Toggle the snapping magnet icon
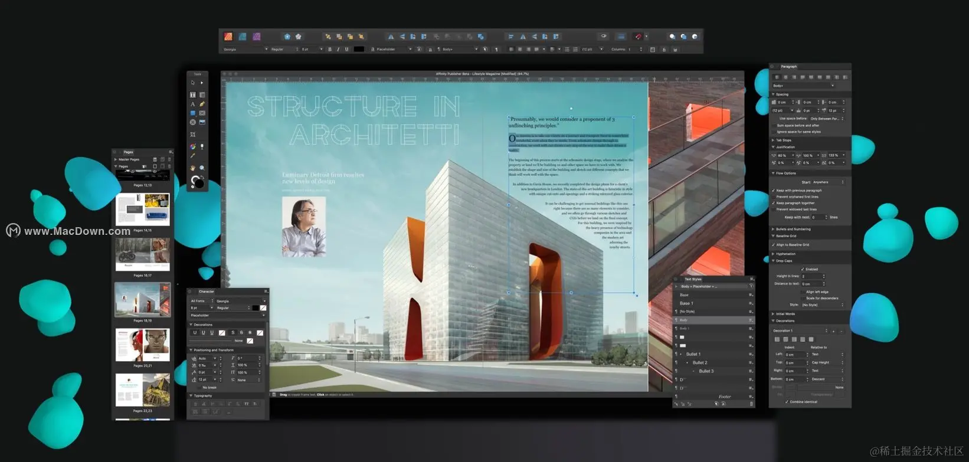Image resolution: width=969 pixels, height=462 pixels. click(x=638, y=37)
